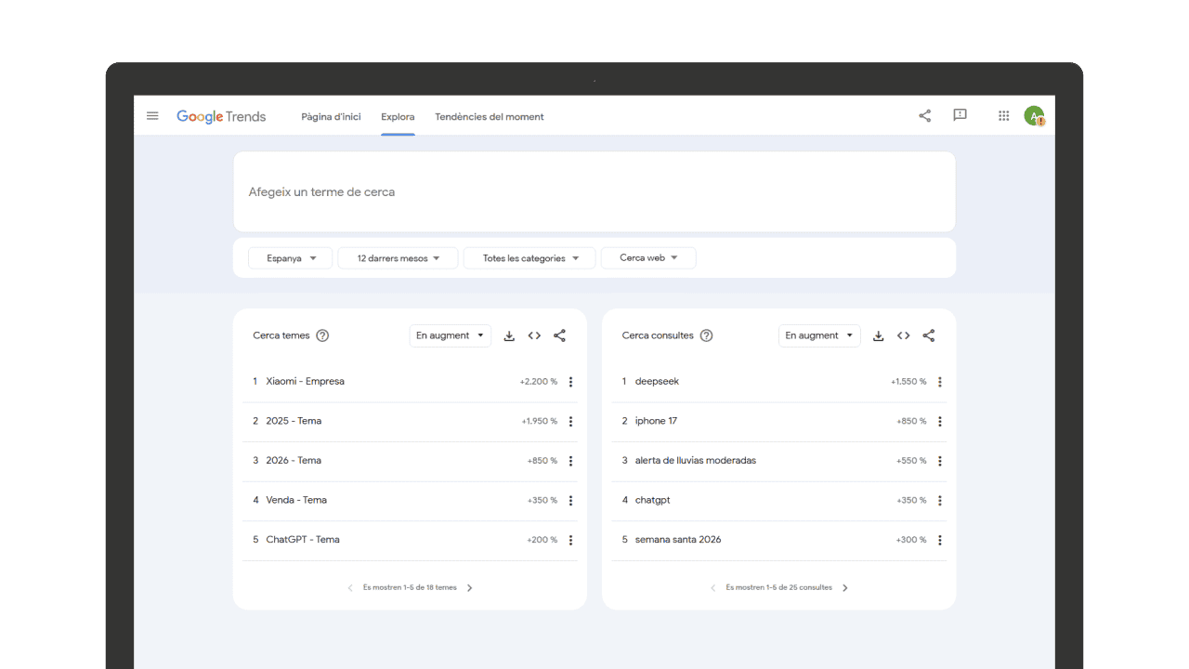1189x669 pixels.
Task: Open the Google apps grid
Action: (1003, 116)
